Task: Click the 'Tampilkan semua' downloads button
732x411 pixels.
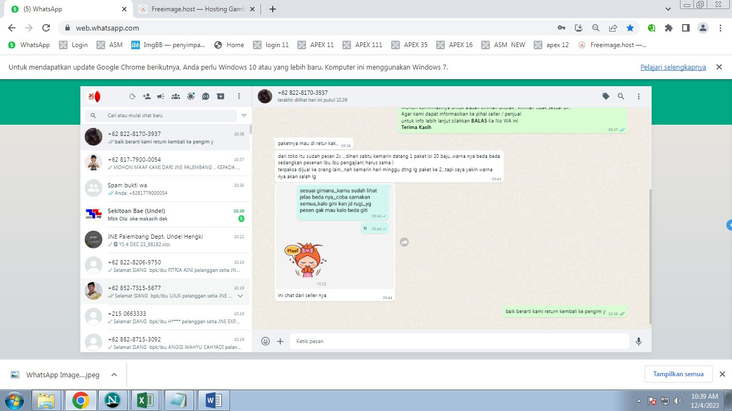Action: 678,374
